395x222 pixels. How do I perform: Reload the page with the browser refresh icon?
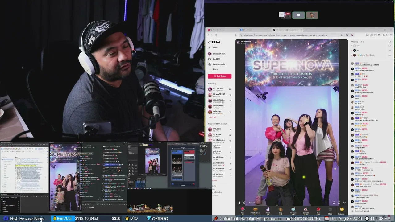(x=216, y=35)
